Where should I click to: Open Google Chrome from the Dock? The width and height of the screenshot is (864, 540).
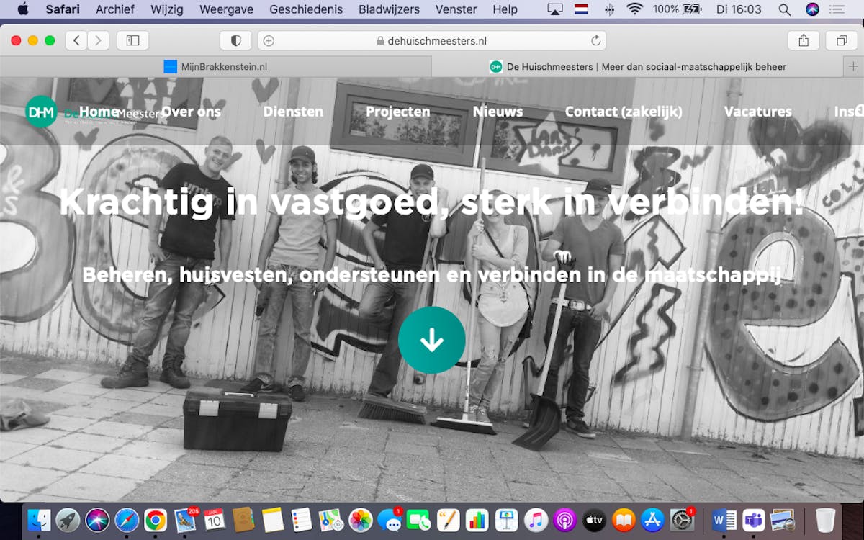(155, 519)
